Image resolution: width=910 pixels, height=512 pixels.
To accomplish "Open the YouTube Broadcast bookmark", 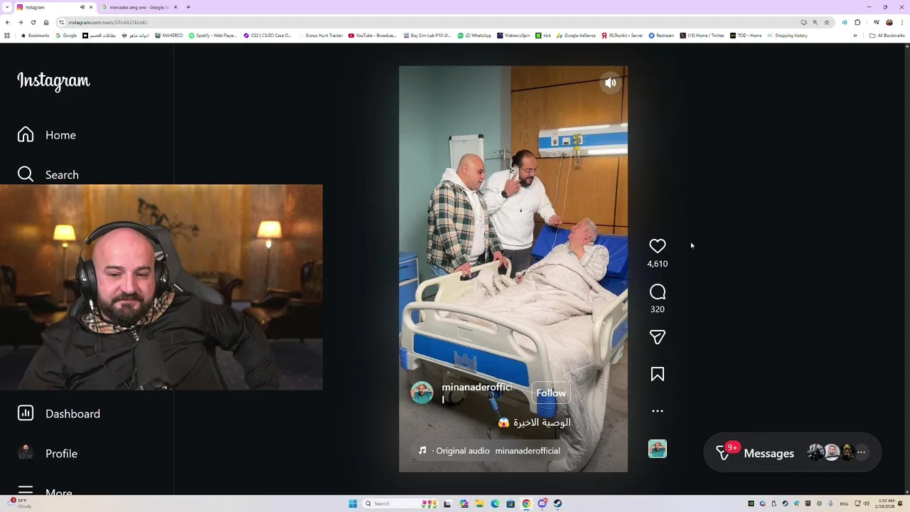I will tap(372, 36).
